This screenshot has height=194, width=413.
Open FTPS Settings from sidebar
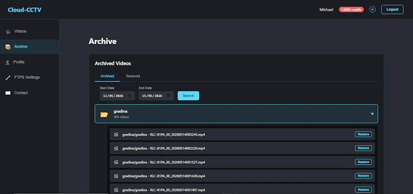tap(29, 77)
